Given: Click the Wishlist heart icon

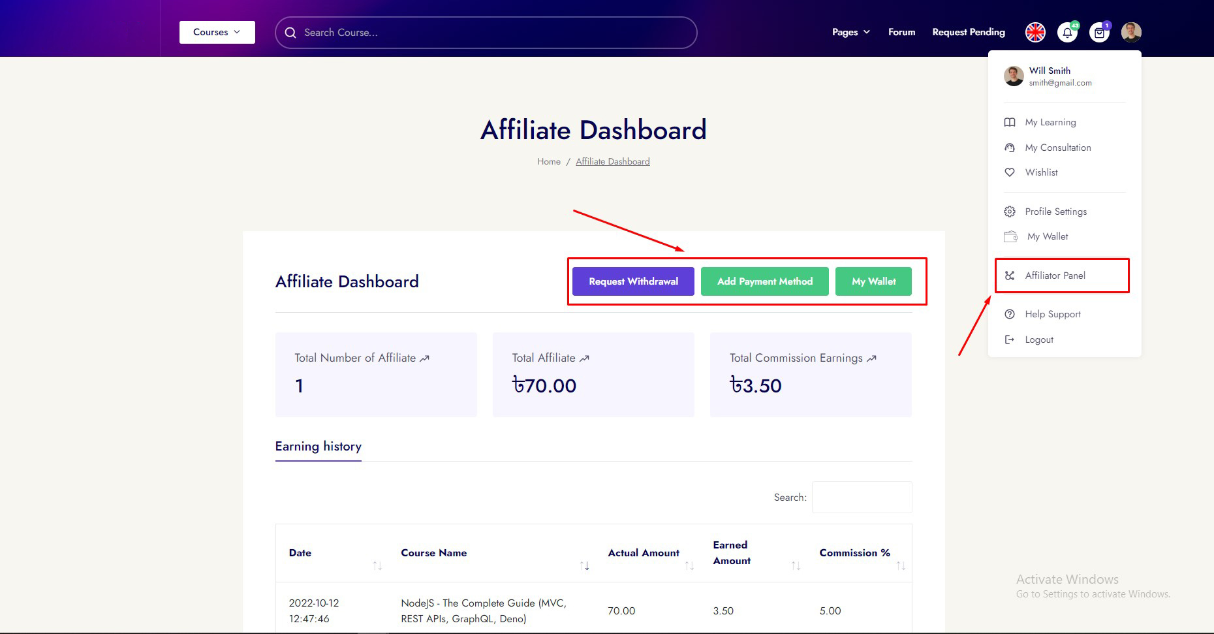Looking at the screenshot, I should pos(1010,172).
